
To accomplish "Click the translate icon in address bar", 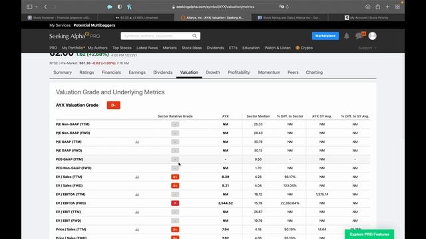I will (281, 7).
